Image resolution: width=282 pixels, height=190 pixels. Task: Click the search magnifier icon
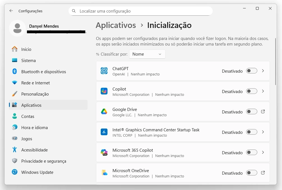tap(74, 11)
